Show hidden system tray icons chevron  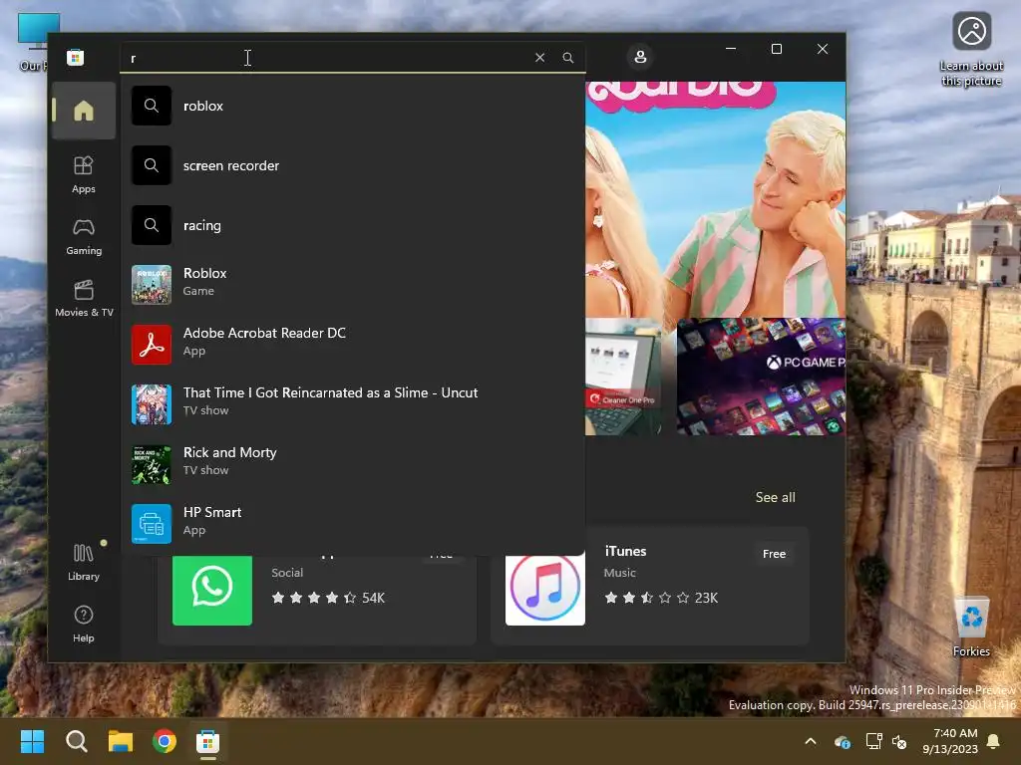tap(810, 741)
